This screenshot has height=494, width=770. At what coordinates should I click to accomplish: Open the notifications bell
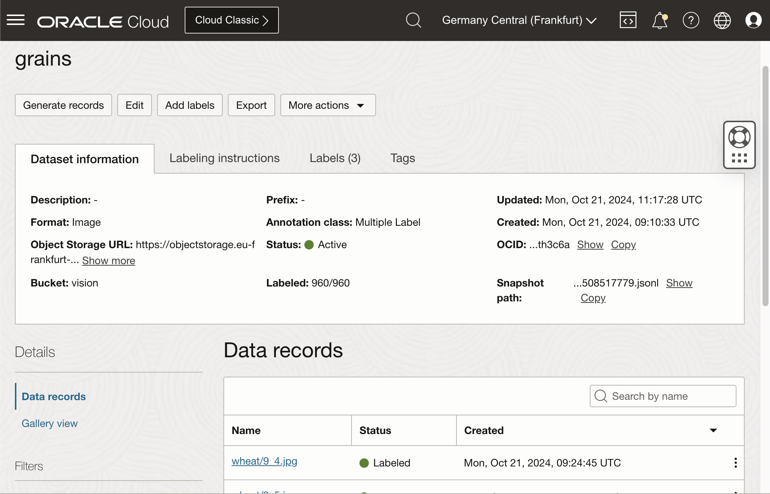[x=659, y=20]
